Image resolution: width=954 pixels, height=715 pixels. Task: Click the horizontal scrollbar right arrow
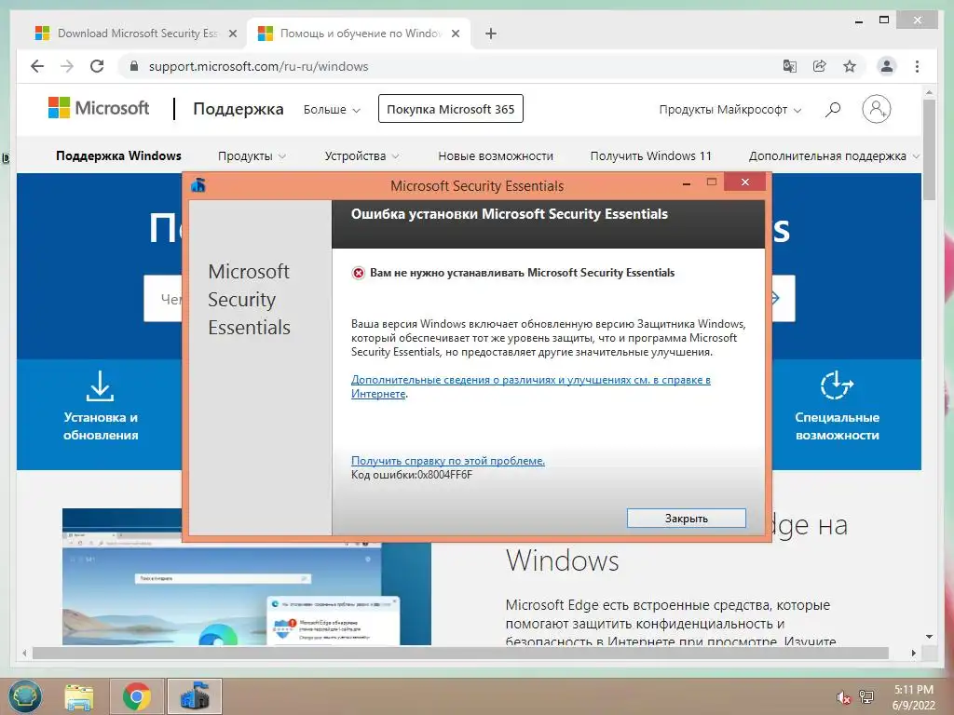coord(913,653)
